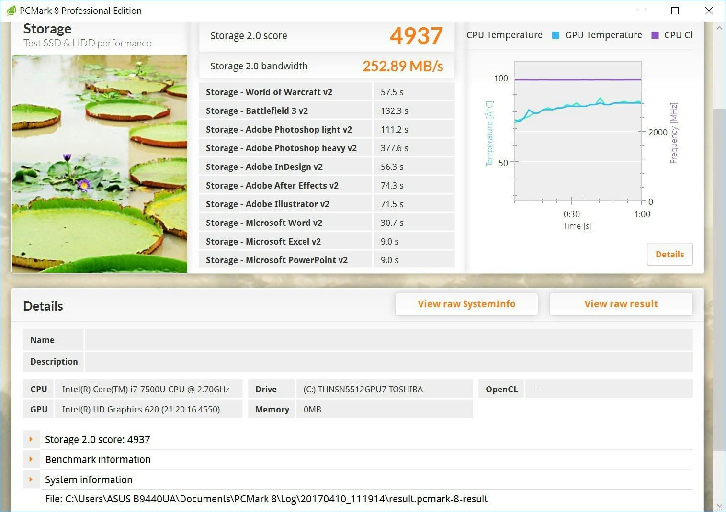Click the "Frequency [MHz]" axis label
Image resolution: width=726 pixels, height=512 pixels.
(x=674, y=133)
